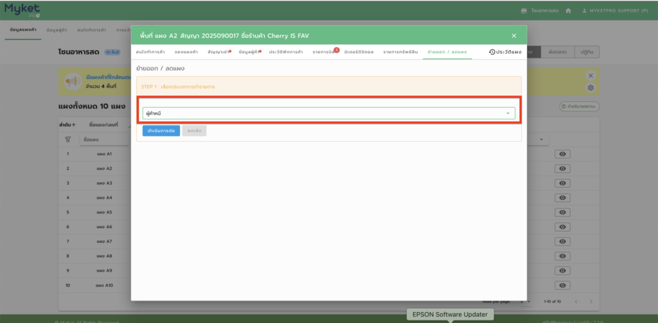Open the ผู้ค้าหนี transaction type dropdown
Image resolution: width=658 pixels, height=323 pixels.
(x=328, y=113)
